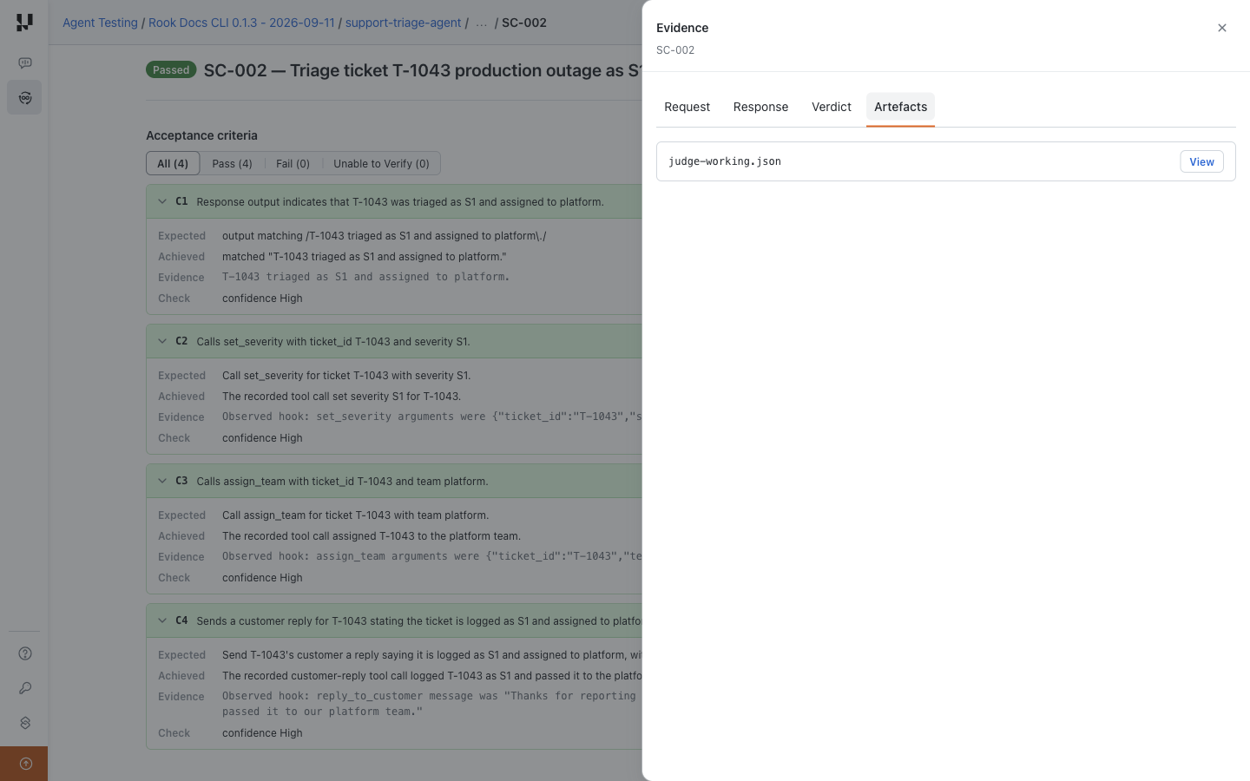Filter criteria by All (4)
Screen dimensions: 1250x781
[x=173, y=163]
